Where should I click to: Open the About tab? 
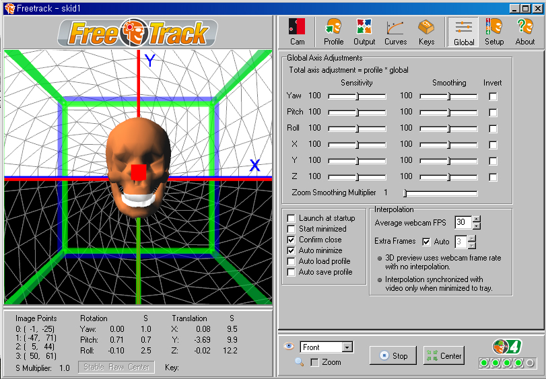click(524, 32)
